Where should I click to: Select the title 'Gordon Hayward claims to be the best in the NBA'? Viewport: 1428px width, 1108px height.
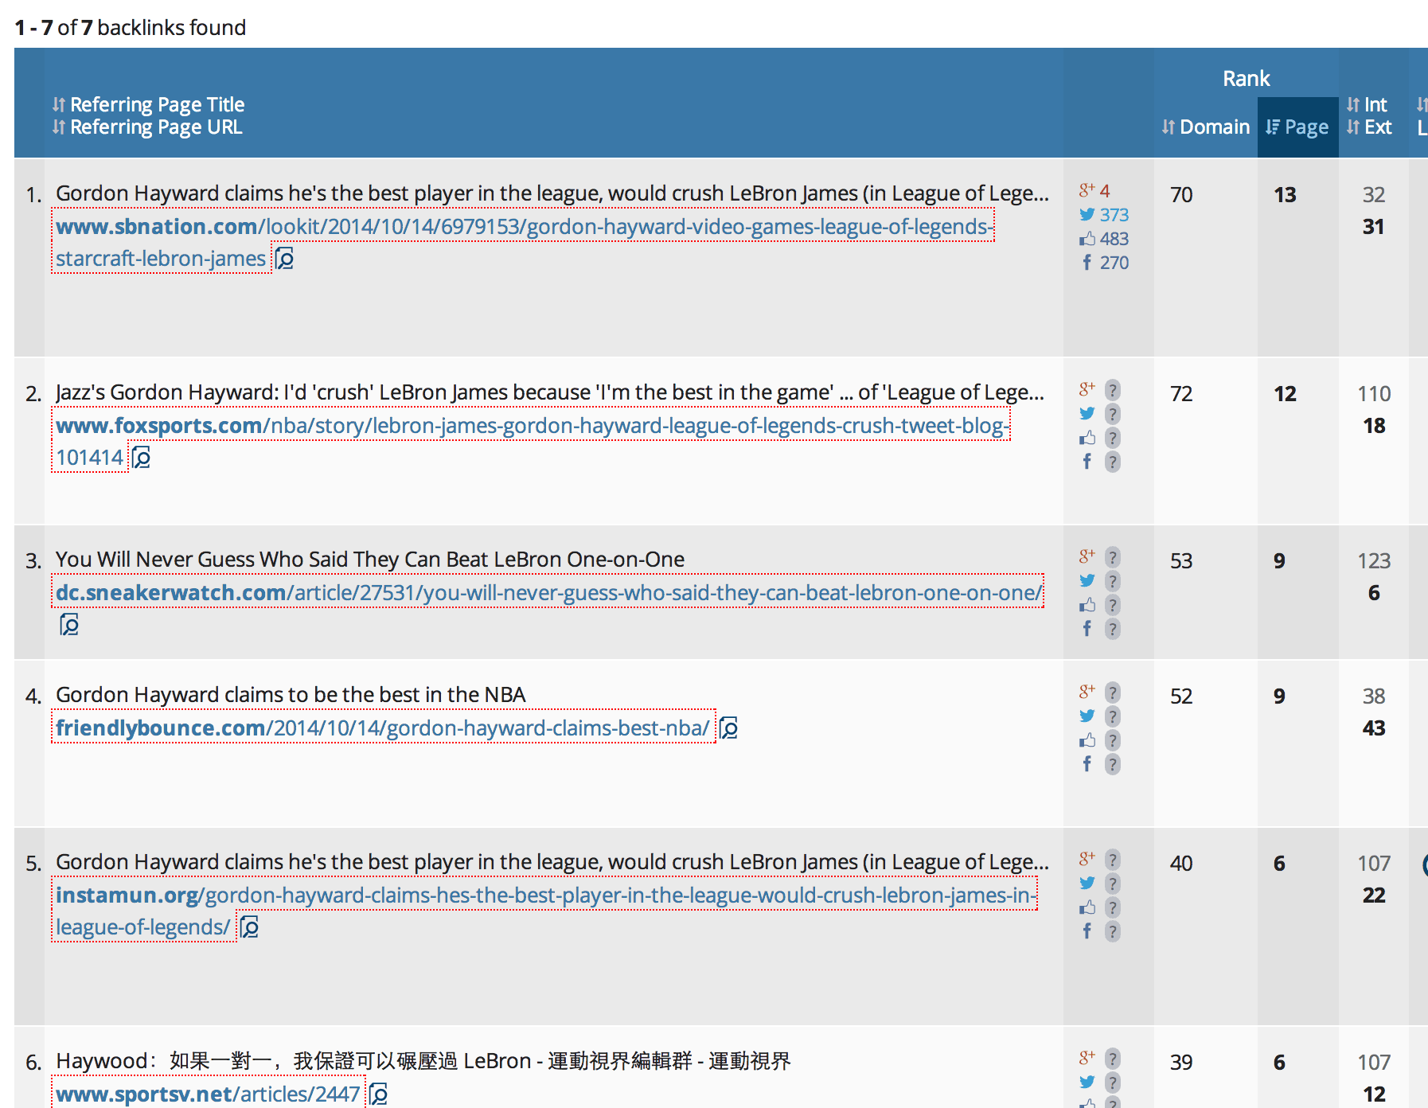point(291,695)
